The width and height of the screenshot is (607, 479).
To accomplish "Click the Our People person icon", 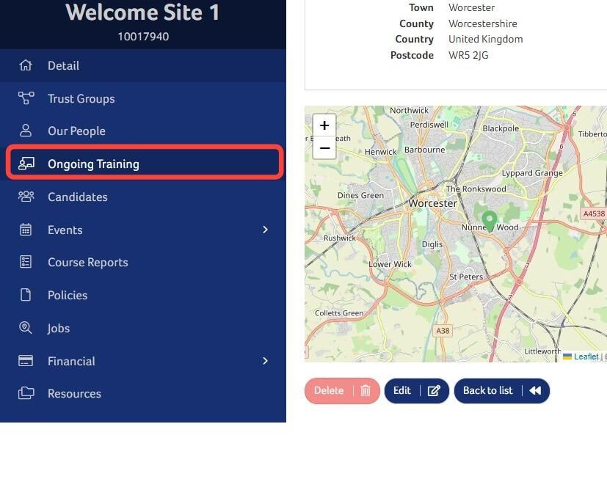I will coord(26,131).
